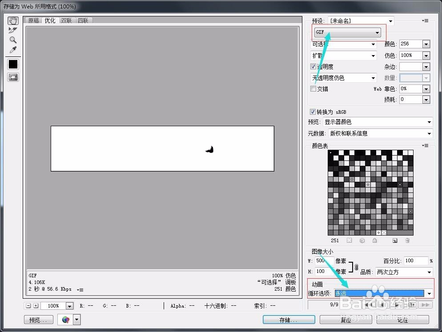Select the Slice Select tool
The width and height of the screenshot is (442, 332).
point(13,30)
